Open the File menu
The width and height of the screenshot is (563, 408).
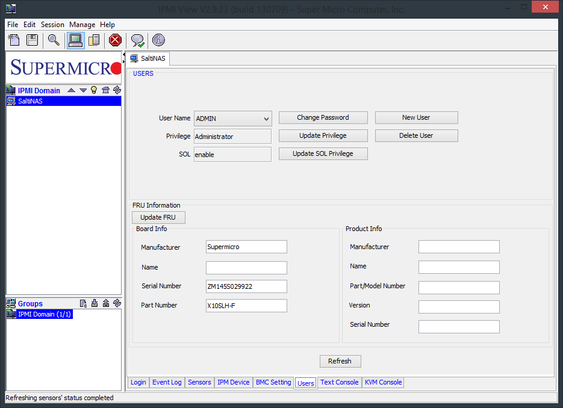point(13,25)
